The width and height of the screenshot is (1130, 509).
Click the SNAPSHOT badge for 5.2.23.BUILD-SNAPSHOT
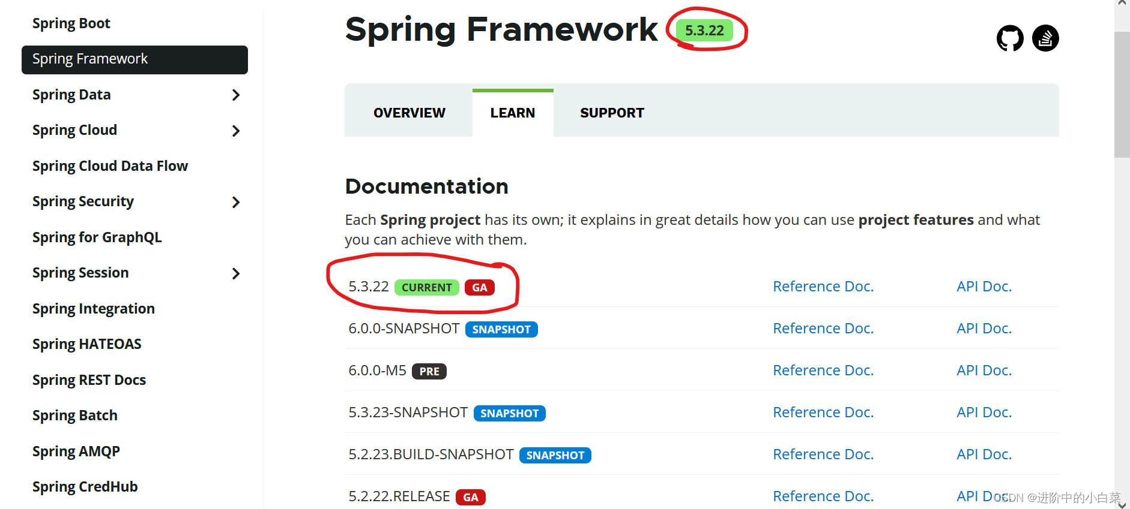[555, 456]
